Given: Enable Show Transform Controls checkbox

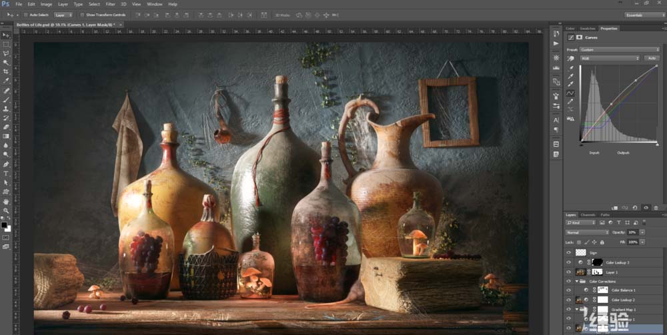Looking at the screenshot, I should click(x=82, y=15).
